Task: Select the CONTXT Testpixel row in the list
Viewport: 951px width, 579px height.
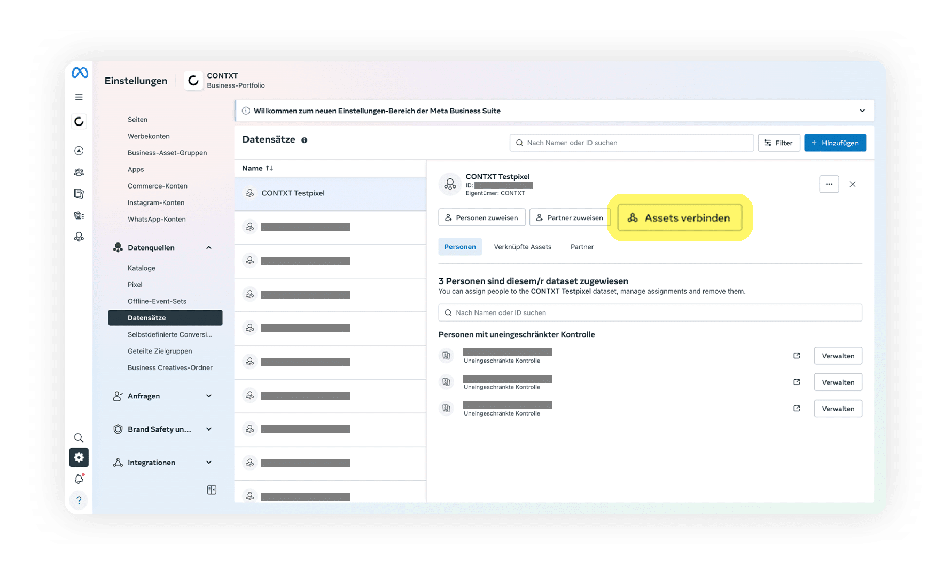Action: tap(330, 193)
